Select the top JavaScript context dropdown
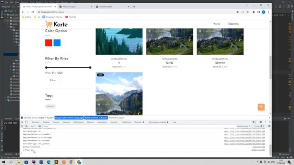The image size is (294, 165). click(x=33, y=126)
